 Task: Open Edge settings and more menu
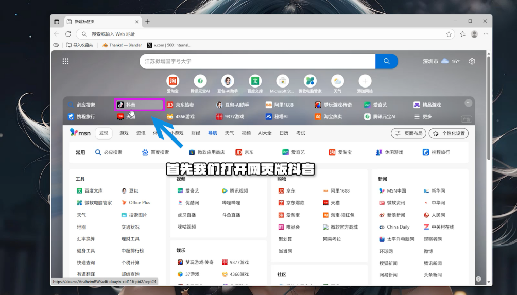click(486, 34)
